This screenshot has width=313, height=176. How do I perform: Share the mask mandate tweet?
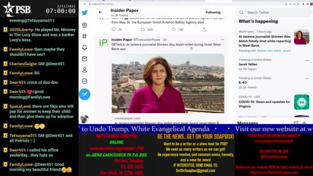click(x=204, y=29)
